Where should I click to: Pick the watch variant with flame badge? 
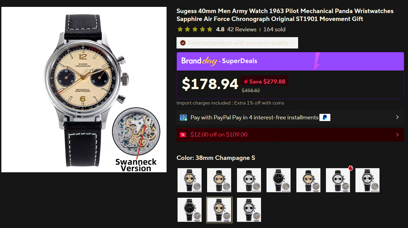(x=338, y=180)
